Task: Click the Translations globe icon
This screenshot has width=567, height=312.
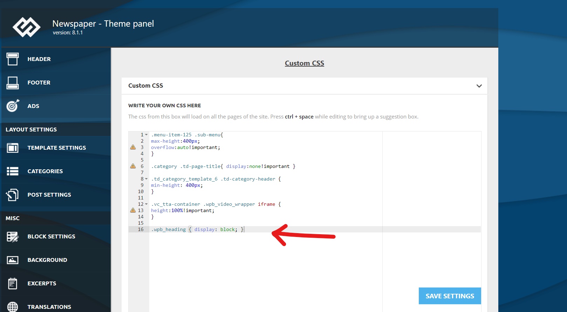Action: 13,307
